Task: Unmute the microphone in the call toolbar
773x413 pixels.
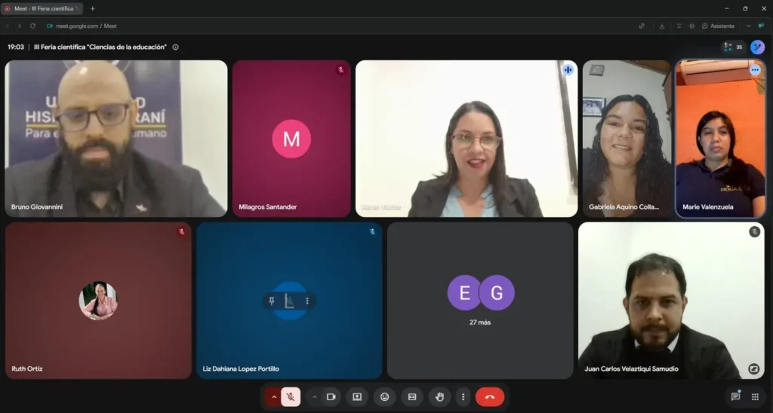Action: tap(291, 396)
